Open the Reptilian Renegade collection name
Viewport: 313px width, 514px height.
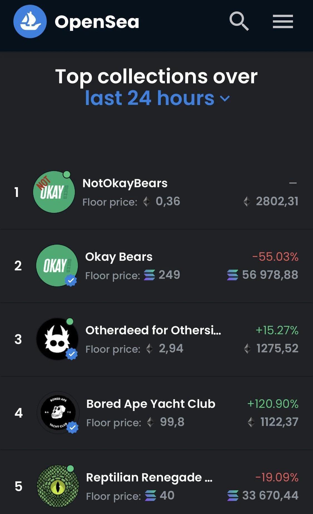[x=149, y=478]
